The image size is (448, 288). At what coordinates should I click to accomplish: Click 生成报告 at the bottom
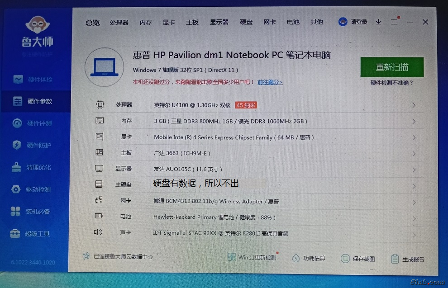click(x=408, y=259)
